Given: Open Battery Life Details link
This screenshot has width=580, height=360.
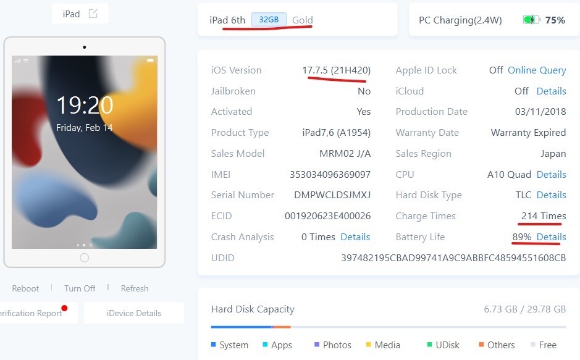Looking at the screenshot, I should (551, 237).
